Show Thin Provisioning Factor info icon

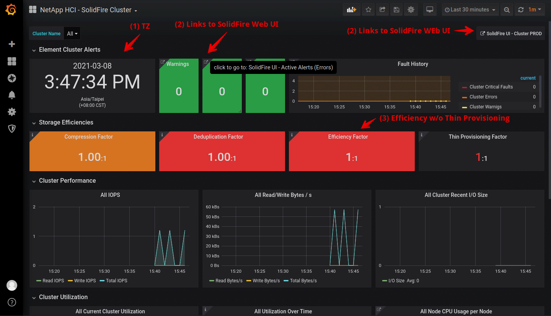422,135
